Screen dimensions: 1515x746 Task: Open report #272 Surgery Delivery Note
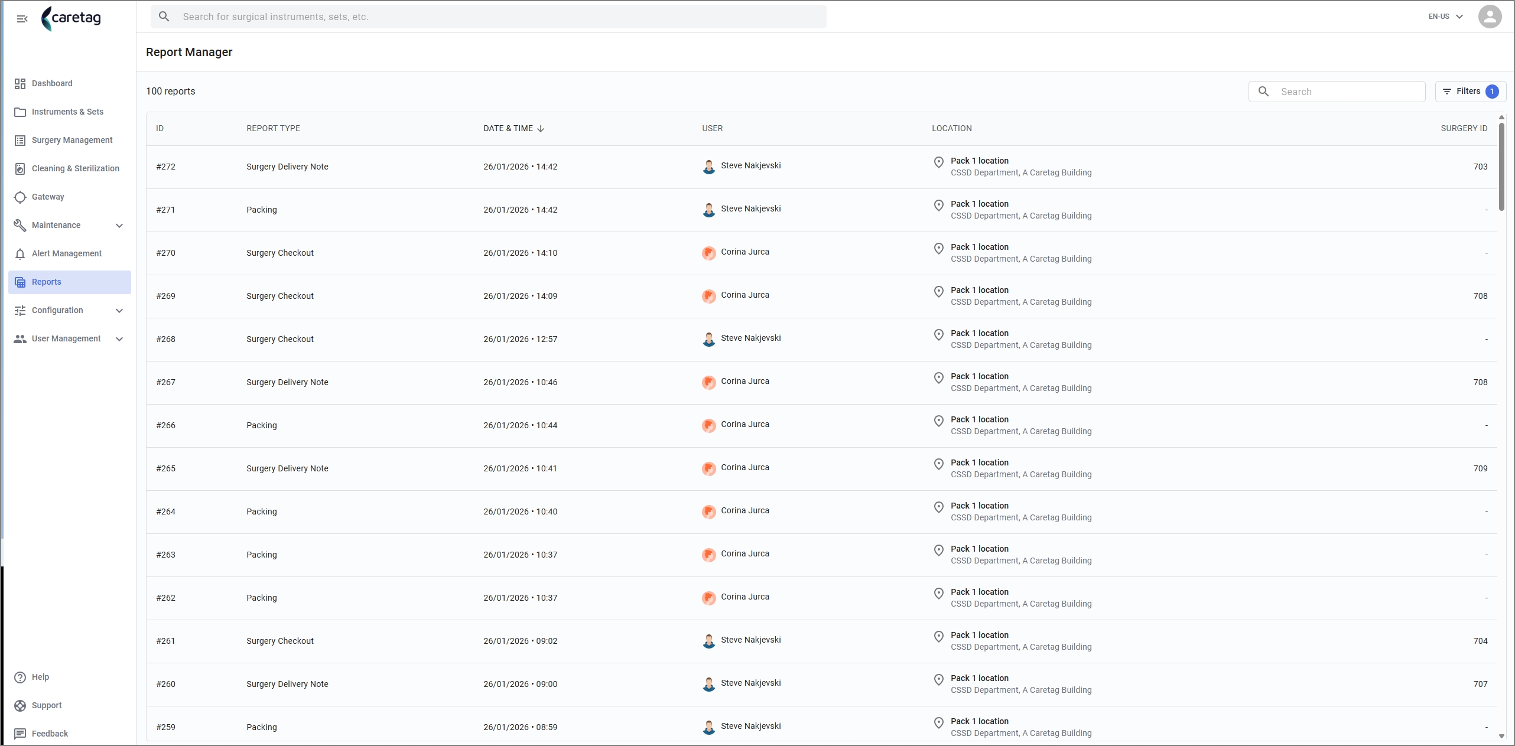821,167
